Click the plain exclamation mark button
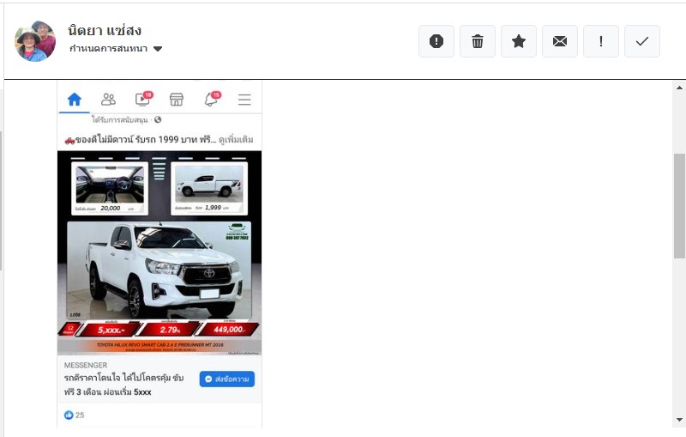This screenshot has height=437, width=686. pos(601,41)
